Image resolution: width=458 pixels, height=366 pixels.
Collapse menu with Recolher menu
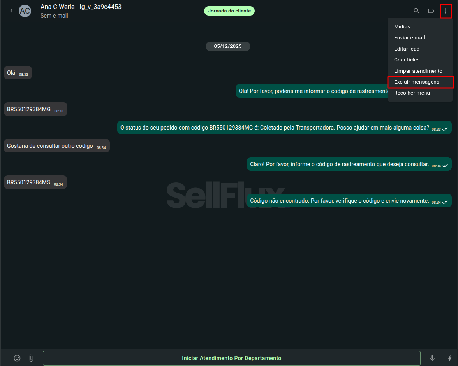tap(412, 93)
